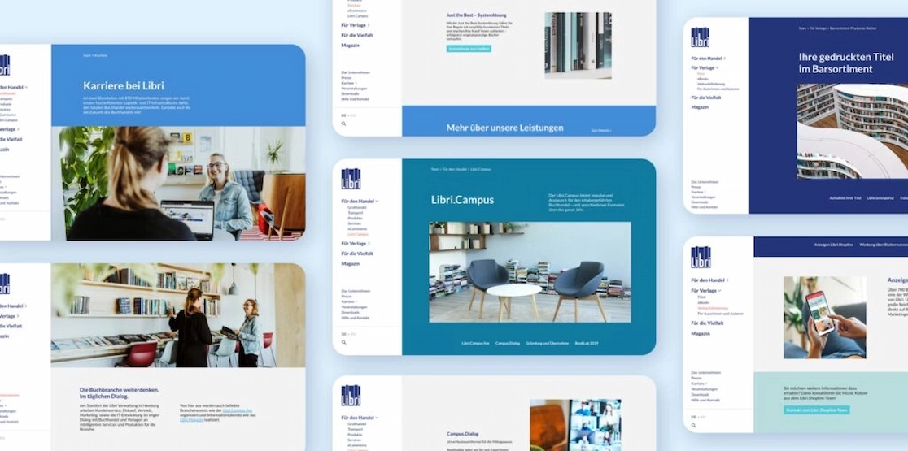The image size is (908, 451).
Task: Click the Systemlösung Just the Best button
Action: pos(469,49)
